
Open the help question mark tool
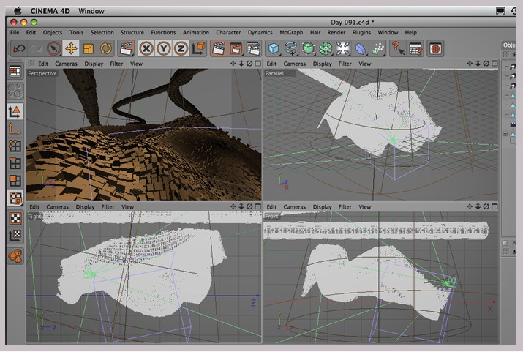397,49
